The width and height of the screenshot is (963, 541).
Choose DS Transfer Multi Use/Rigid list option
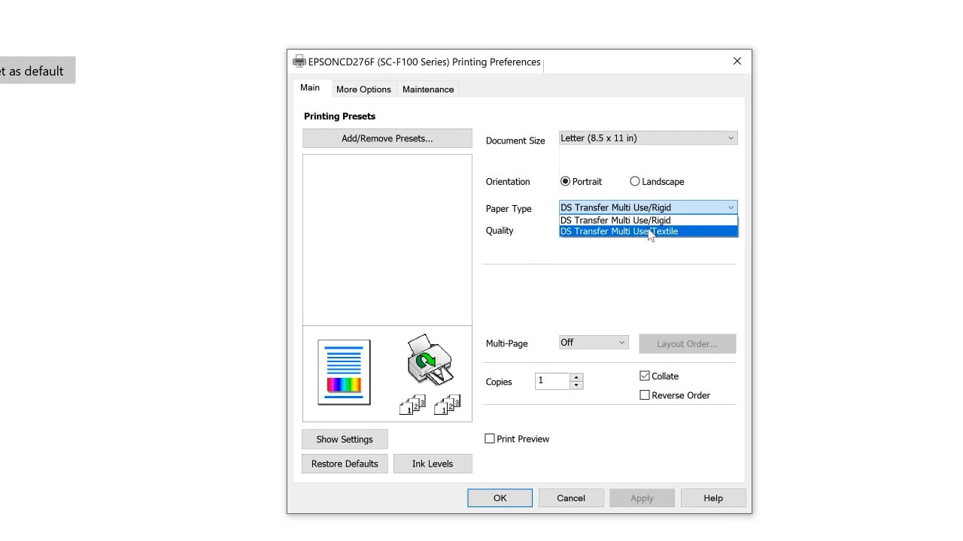[x=648, y=220]
